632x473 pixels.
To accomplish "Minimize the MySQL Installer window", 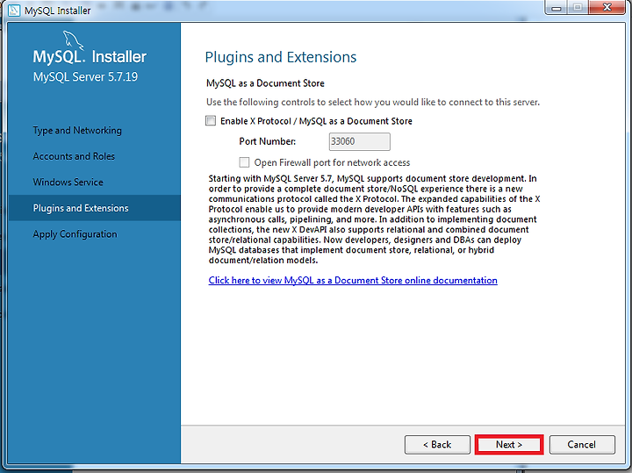I will [557, 8].
